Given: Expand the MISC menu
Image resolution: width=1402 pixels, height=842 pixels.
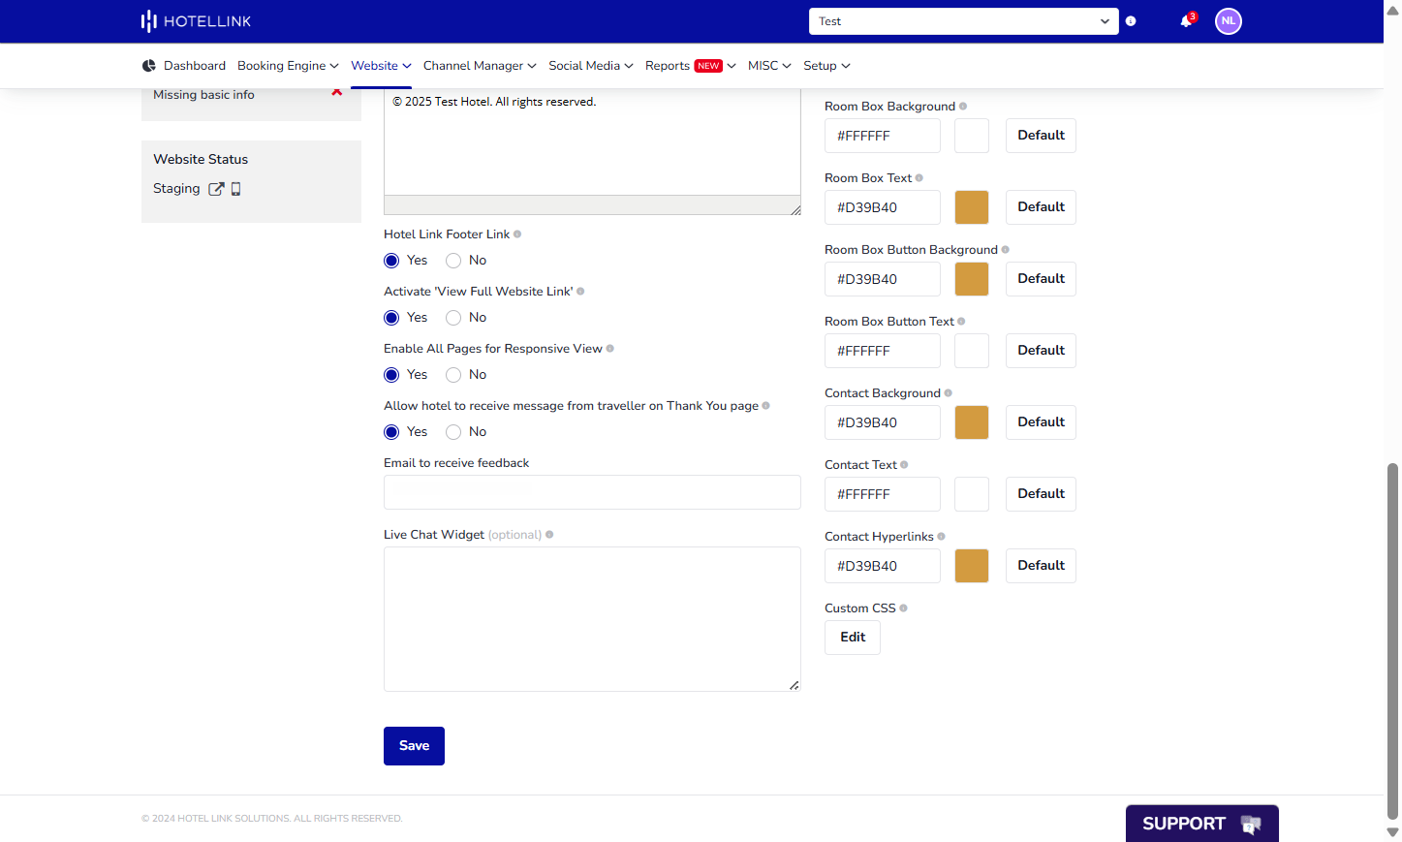Looking at the screenshot, I should click(769, 66).
